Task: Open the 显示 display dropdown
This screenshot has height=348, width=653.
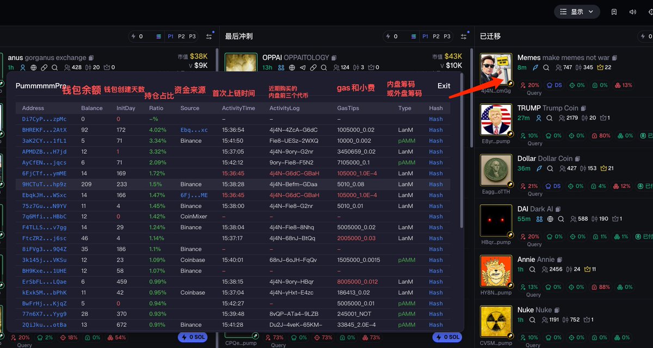Action: [577, 11]
